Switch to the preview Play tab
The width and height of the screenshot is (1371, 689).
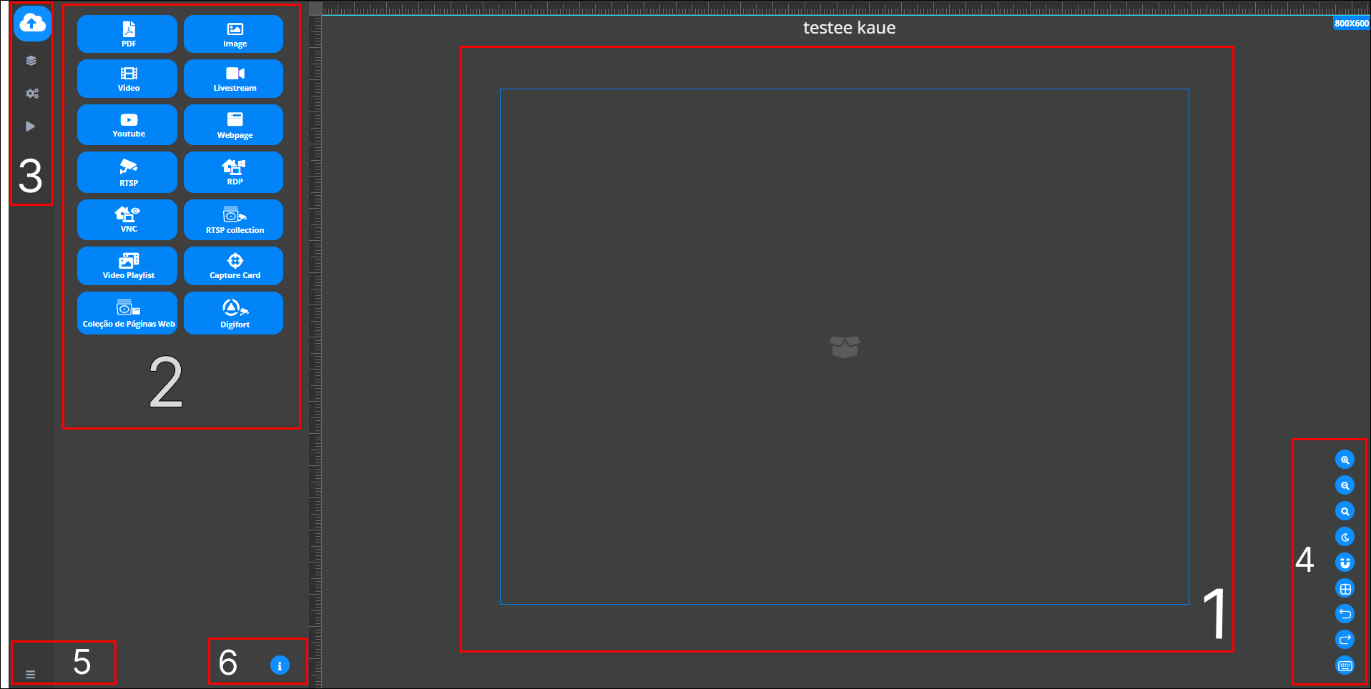pos(31,126)
